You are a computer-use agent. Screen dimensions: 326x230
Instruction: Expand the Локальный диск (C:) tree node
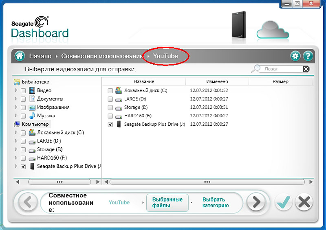tap(16, 133)
